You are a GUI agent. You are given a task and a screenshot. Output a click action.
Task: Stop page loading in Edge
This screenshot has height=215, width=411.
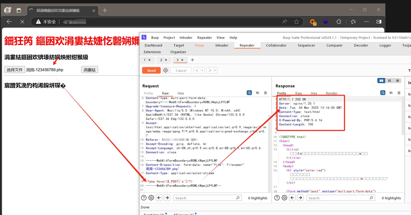[x=22, y=21]
